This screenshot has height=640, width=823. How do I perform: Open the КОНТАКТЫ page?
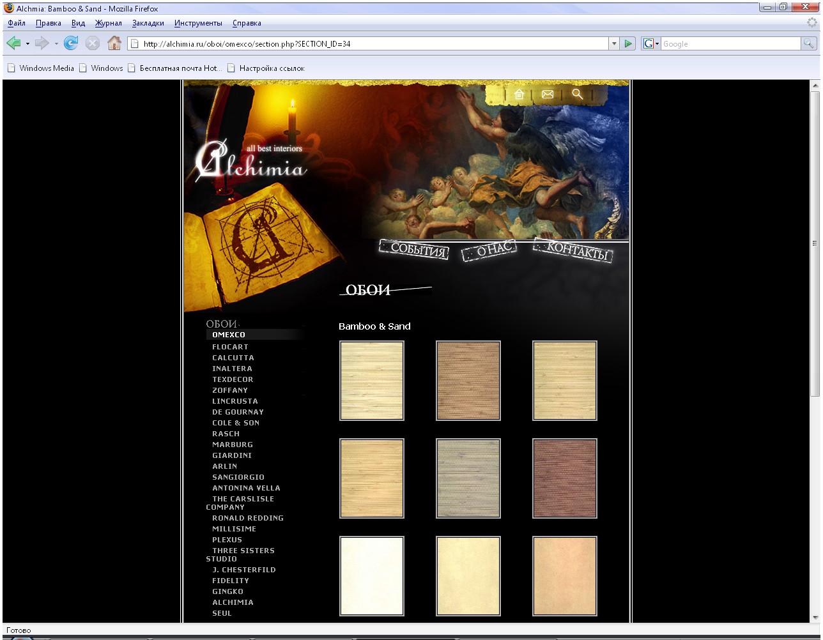[x=573, y=250]
